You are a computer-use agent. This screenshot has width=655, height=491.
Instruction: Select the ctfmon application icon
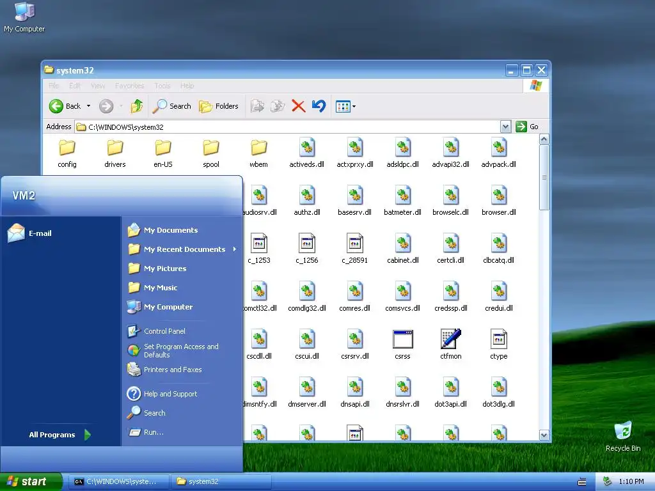451,345
